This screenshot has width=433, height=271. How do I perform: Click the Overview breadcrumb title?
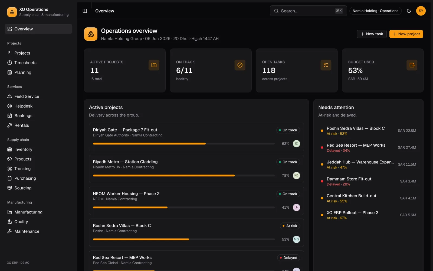(x=105, y=11)
